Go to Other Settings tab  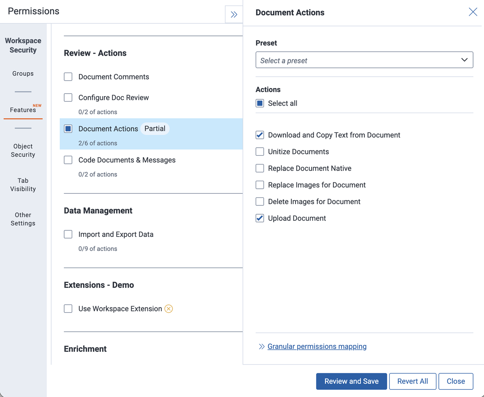pyautogui.click(x=23, y=219)
